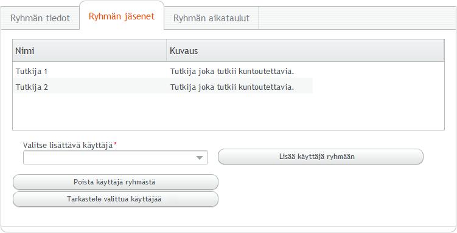Switch to the Ryhmän tiedot tab
This screenshot has height=233, width=457.
[40, 18]
